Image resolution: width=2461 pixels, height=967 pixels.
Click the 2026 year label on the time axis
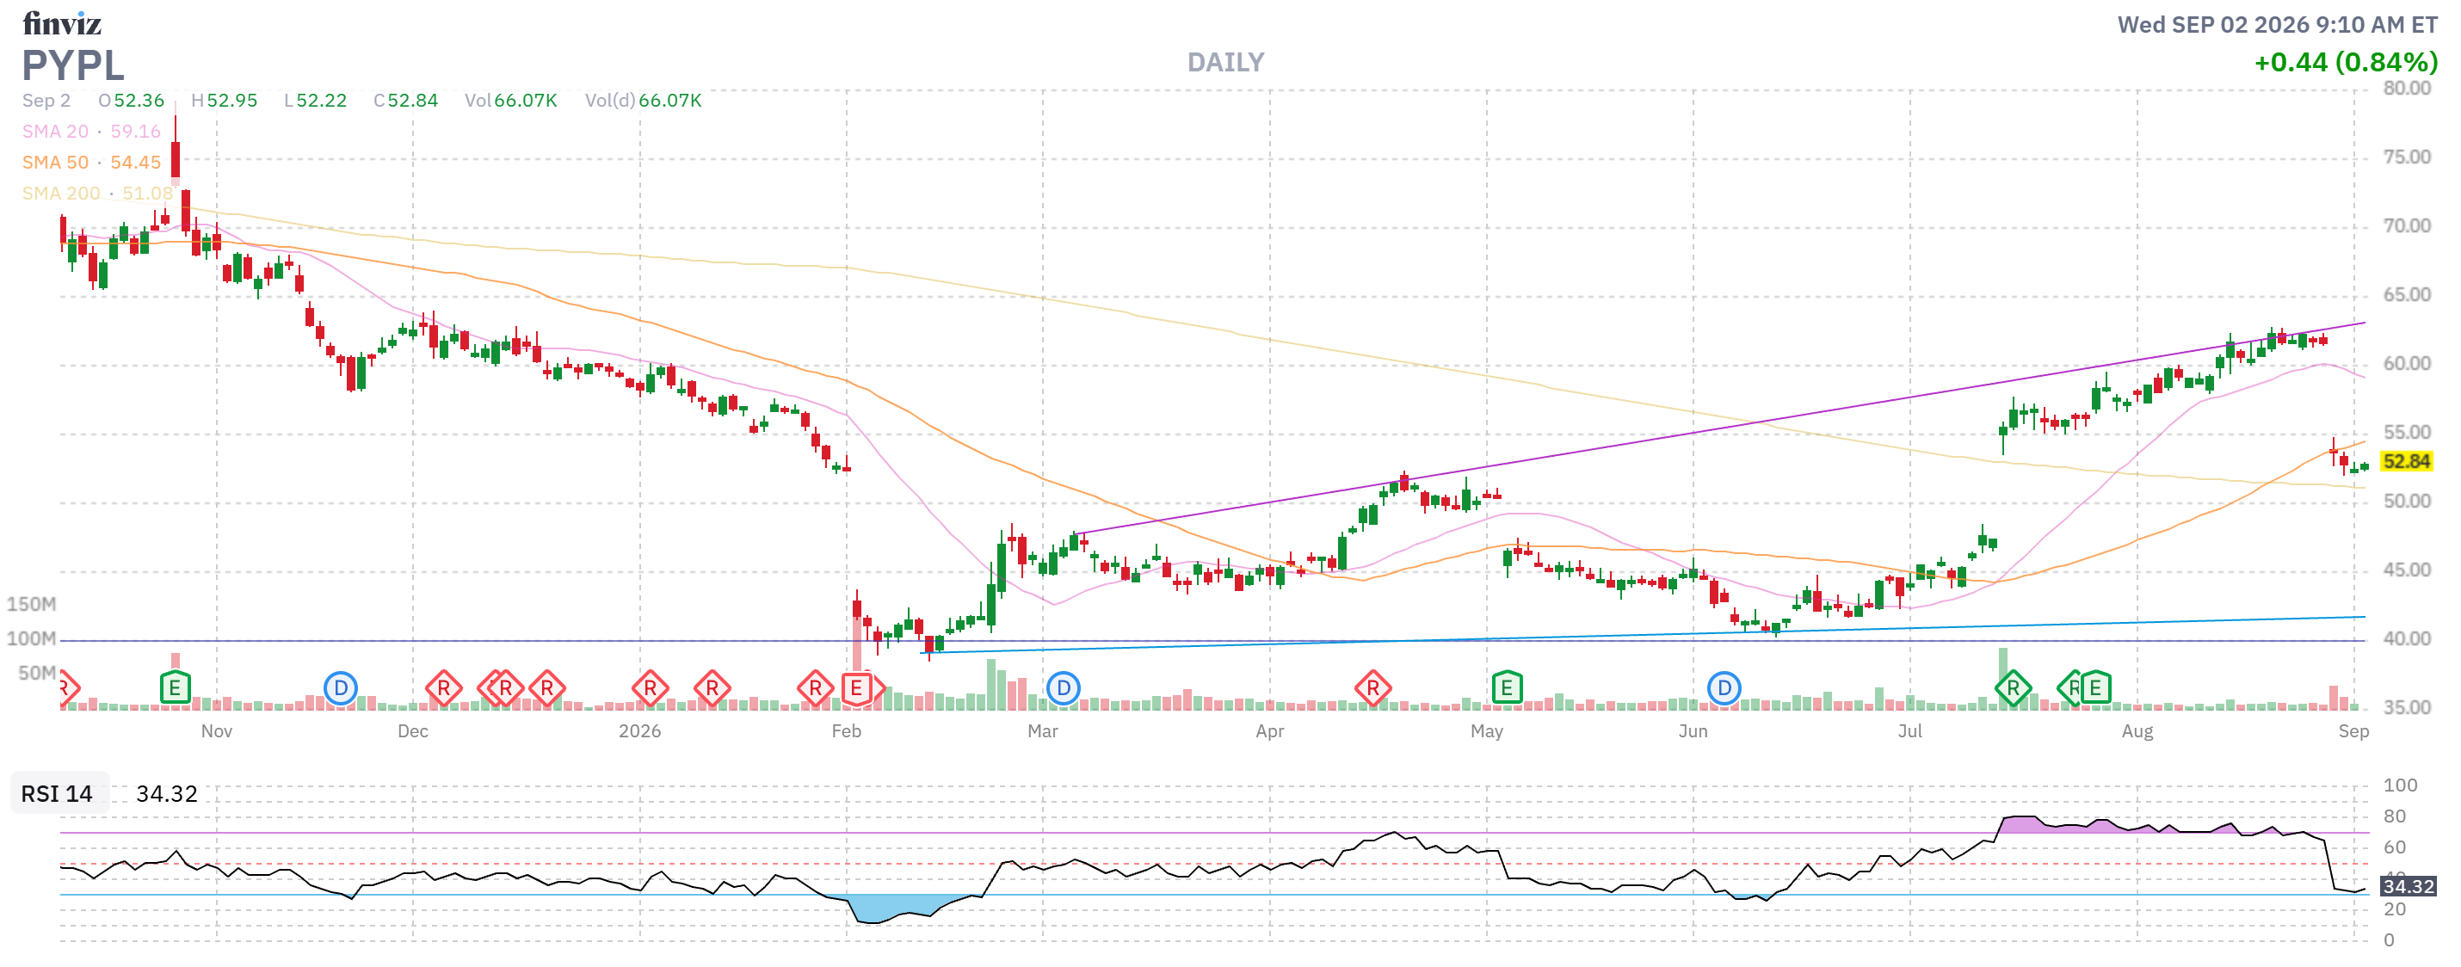click(640, 731)
